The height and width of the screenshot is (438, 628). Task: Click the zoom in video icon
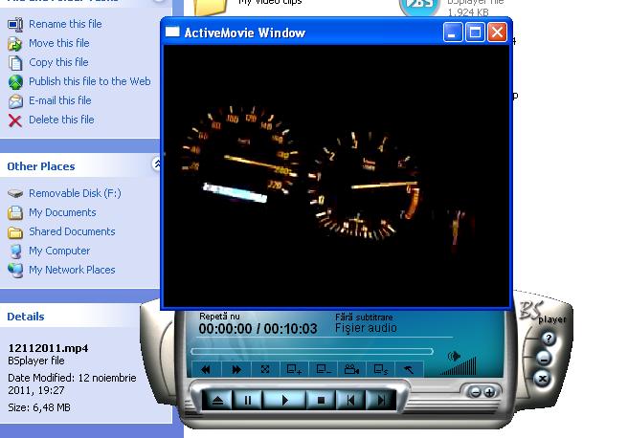(x=294, y=369)
